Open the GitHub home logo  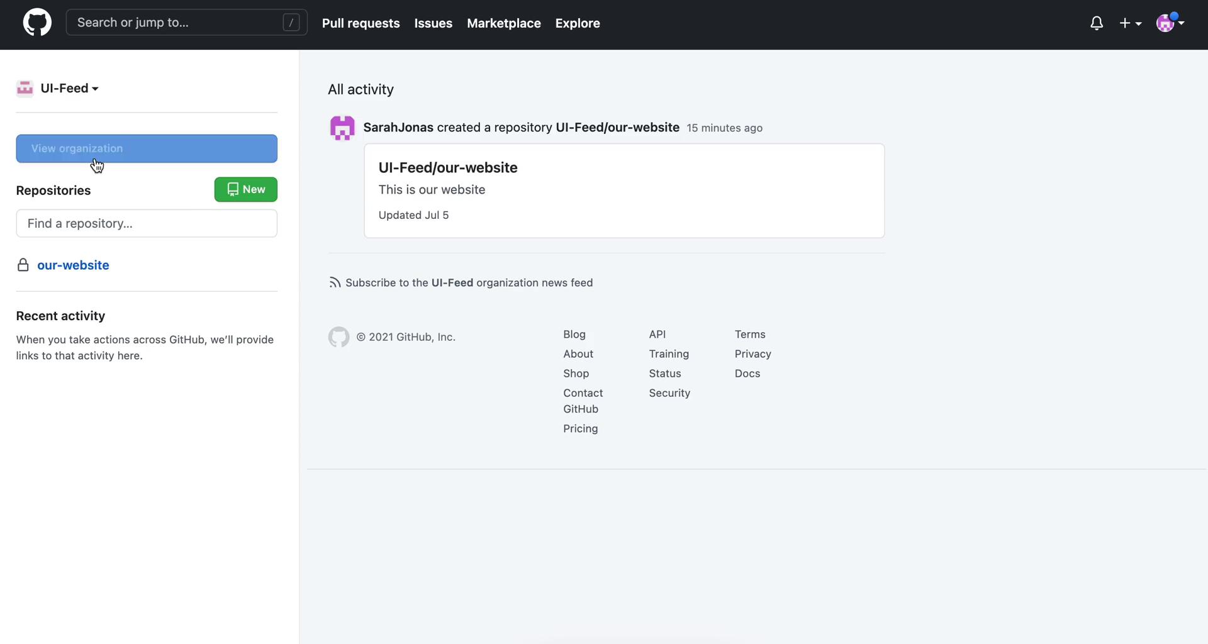(37, 23)
